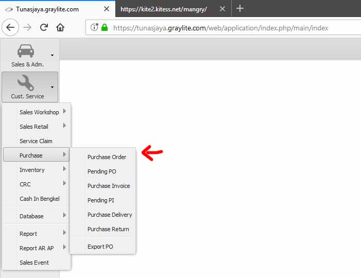
Task: Click the browser back arrow button
Action: (11, 28)
